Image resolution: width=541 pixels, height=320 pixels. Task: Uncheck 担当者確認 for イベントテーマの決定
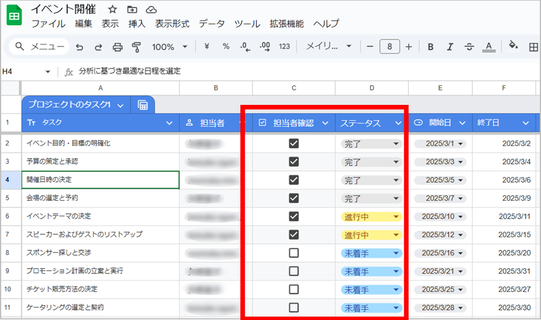[x=293, y=216]
